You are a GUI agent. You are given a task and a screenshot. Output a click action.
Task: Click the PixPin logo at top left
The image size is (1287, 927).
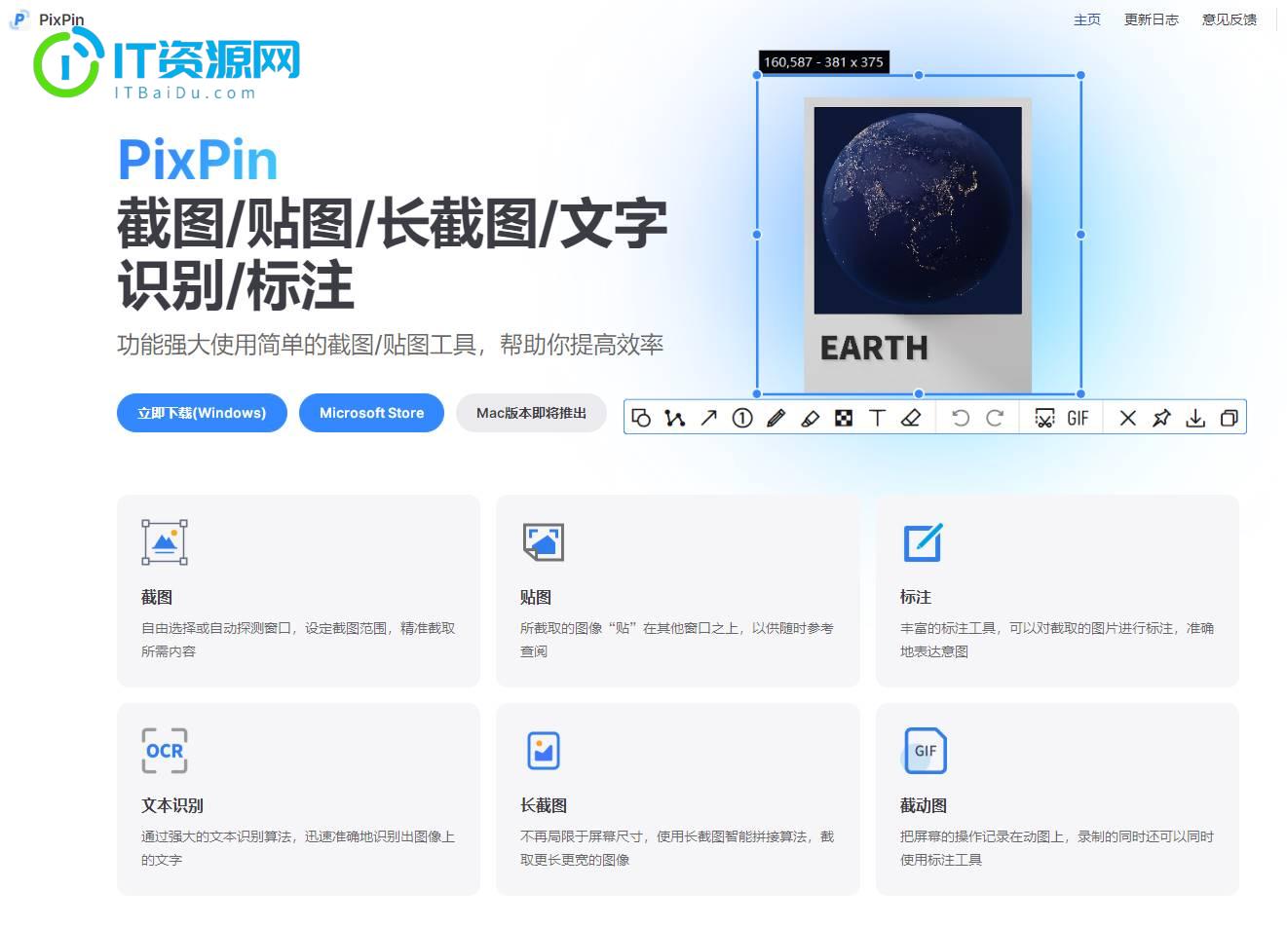19,19
